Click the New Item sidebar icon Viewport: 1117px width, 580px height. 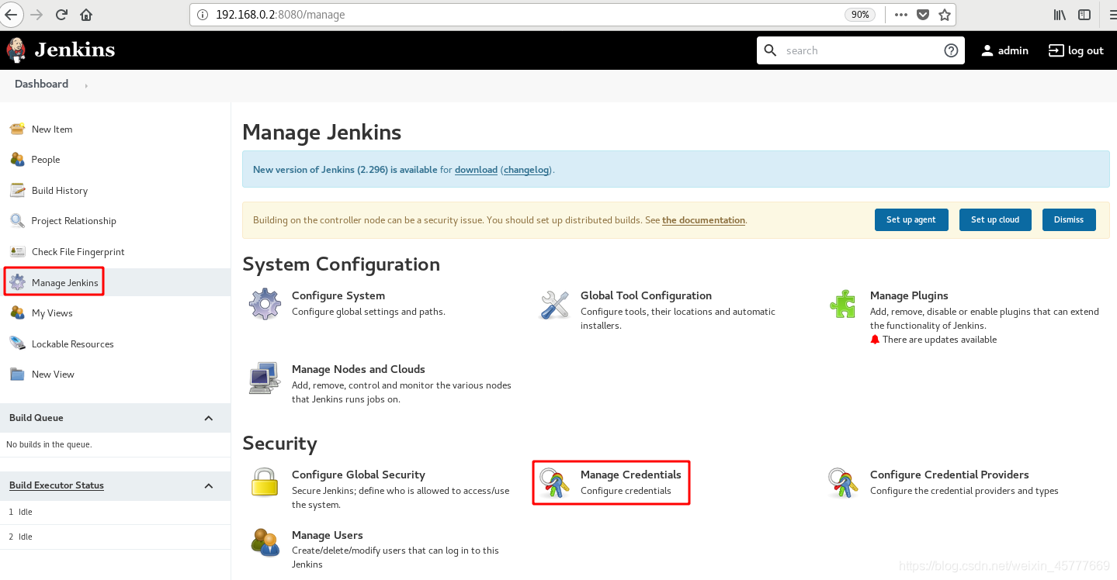[17, 129]
